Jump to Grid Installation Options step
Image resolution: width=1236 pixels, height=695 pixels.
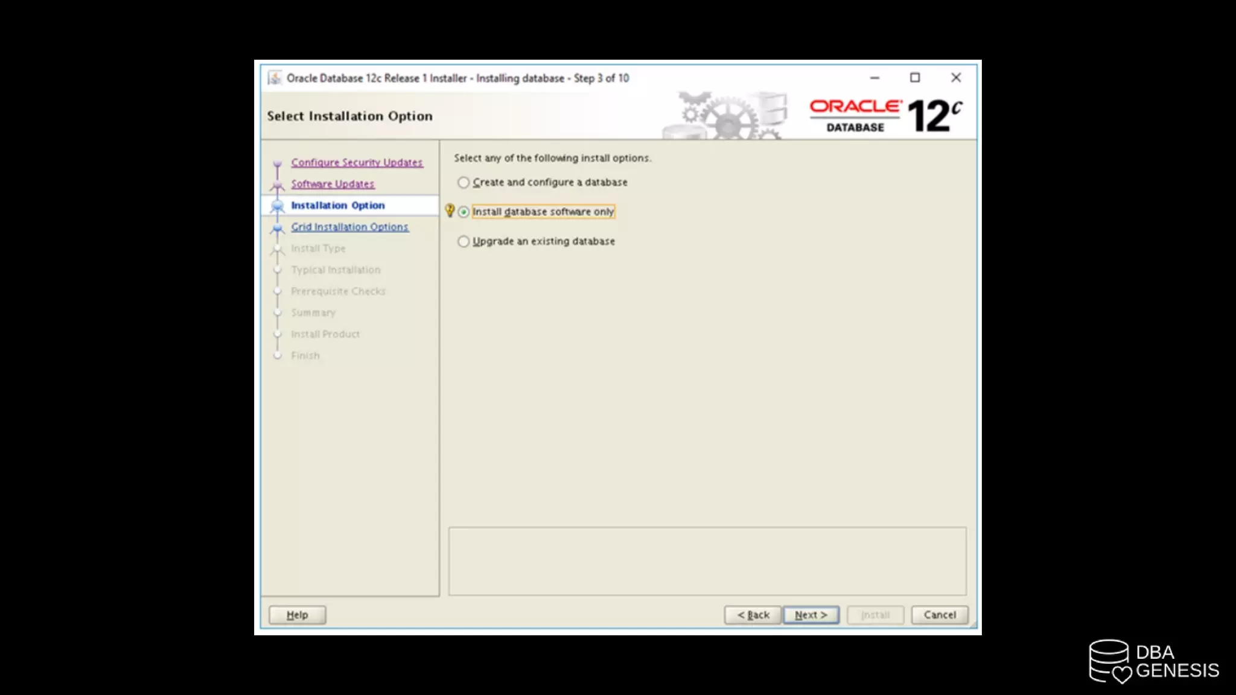point(349,227)
